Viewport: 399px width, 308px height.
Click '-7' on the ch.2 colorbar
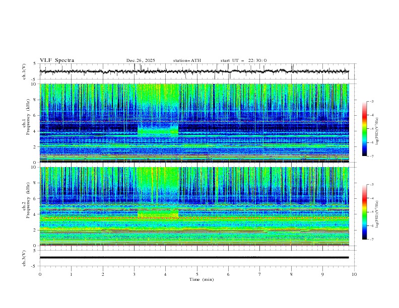click(x=371, y=239)
